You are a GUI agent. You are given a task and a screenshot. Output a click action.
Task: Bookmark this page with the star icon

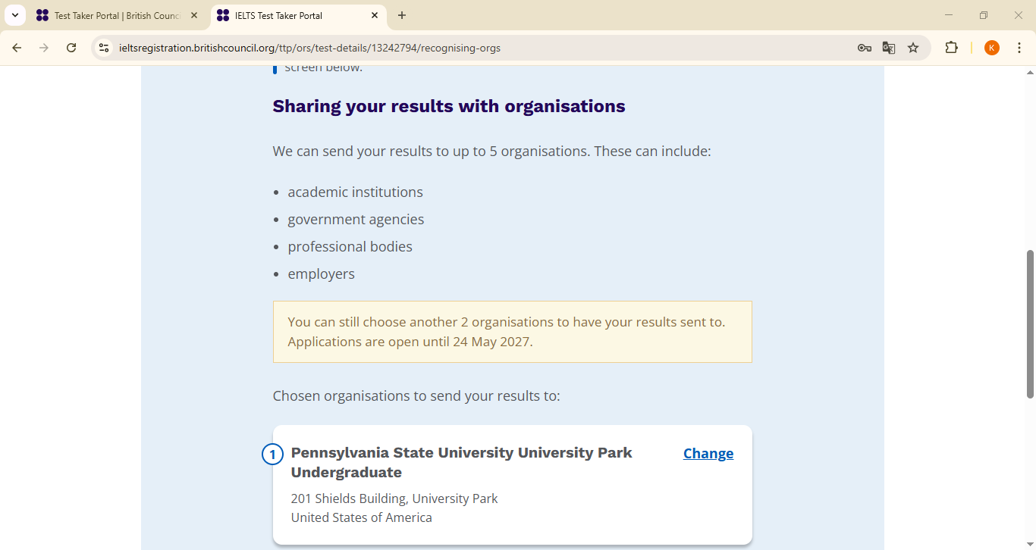(x=913, y=48)
